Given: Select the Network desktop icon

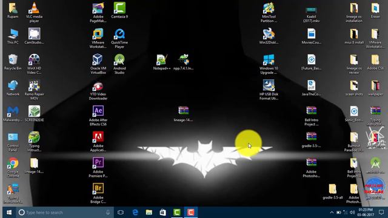Looking at the screenshot, I should [x=13, y=88].
